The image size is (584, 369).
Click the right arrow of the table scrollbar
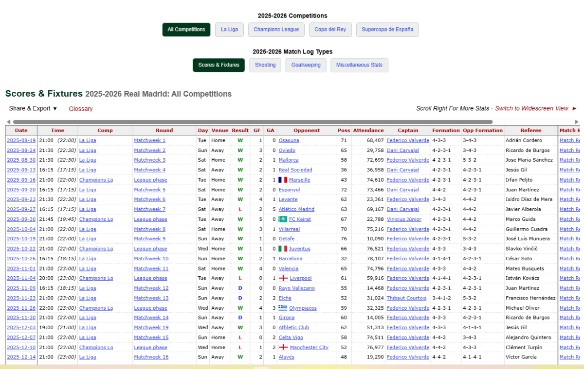coord(577,122)
